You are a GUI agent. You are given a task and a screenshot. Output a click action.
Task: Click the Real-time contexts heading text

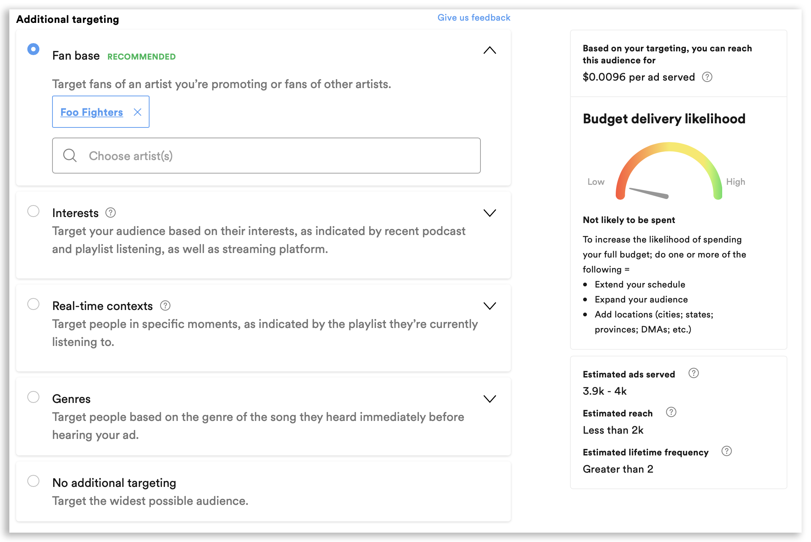(103, 306)
